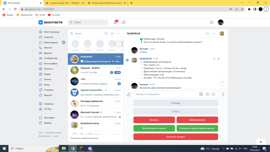Record a voice message microphone icon
The image size is (270, 152).
pyautogui.click(x=223, y=94)
